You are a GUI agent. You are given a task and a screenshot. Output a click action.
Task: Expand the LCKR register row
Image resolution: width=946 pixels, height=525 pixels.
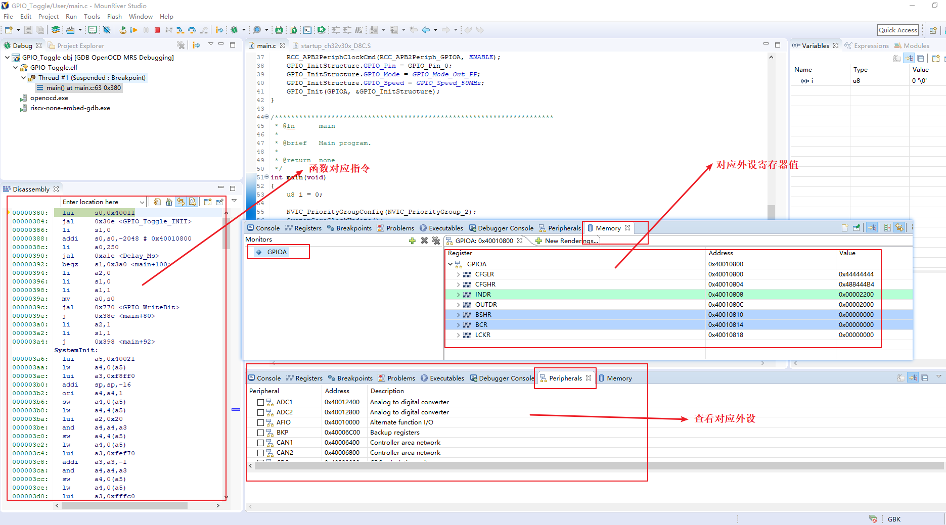click(458, 335)
